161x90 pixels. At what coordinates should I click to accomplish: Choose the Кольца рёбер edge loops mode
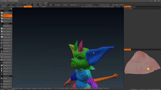pyautogui.click(x=6, y=19)
